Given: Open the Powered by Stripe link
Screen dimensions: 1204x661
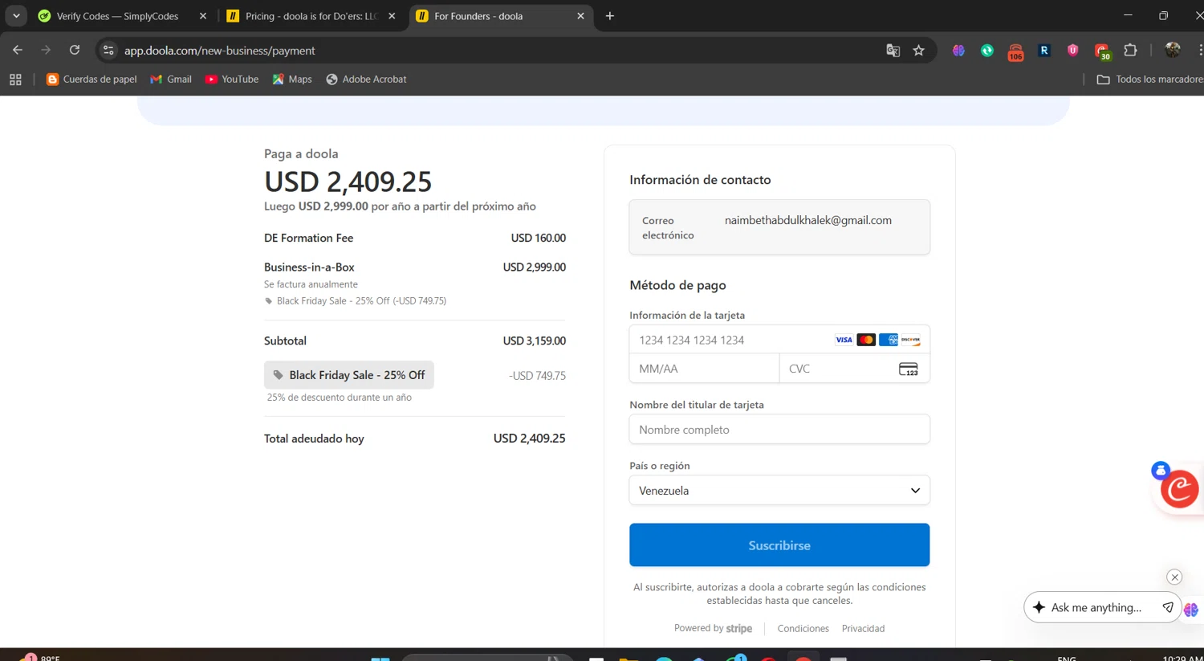Looking at the screenshot, I should [713, 628].
